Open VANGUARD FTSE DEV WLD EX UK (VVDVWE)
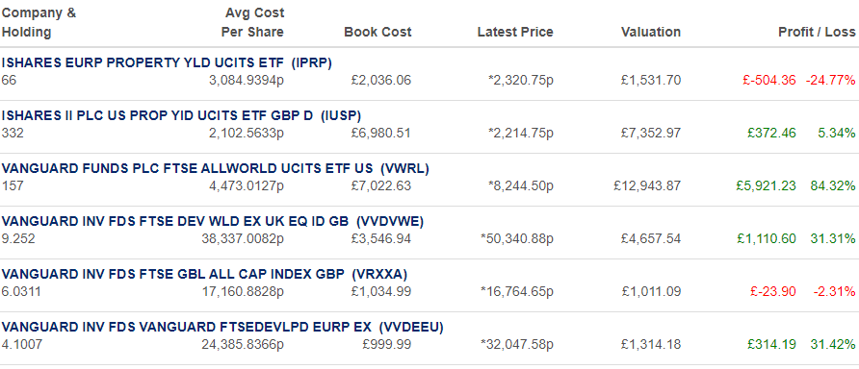 coord(213,221)
